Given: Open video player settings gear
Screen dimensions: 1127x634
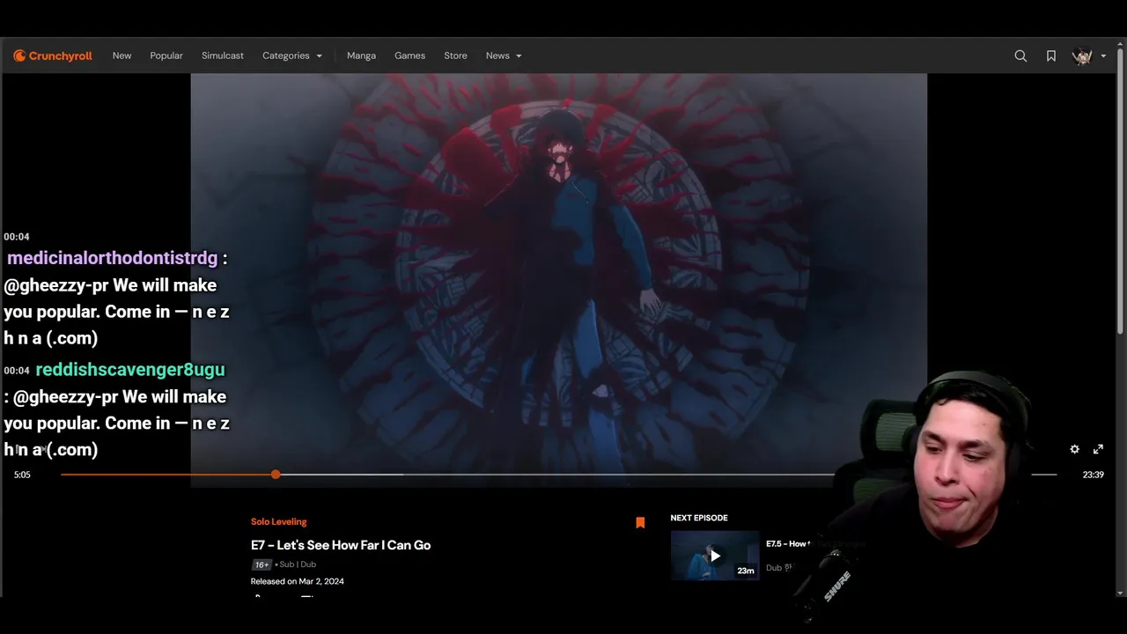Looking at the screenshot, I should (x=1074, y=449).
